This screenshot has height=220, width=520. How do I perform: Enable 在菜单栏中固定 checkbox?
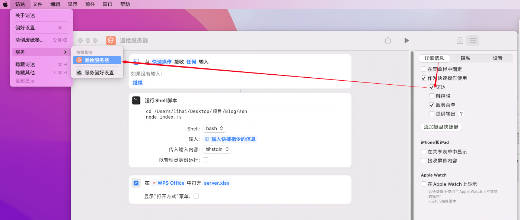[424, 69]
